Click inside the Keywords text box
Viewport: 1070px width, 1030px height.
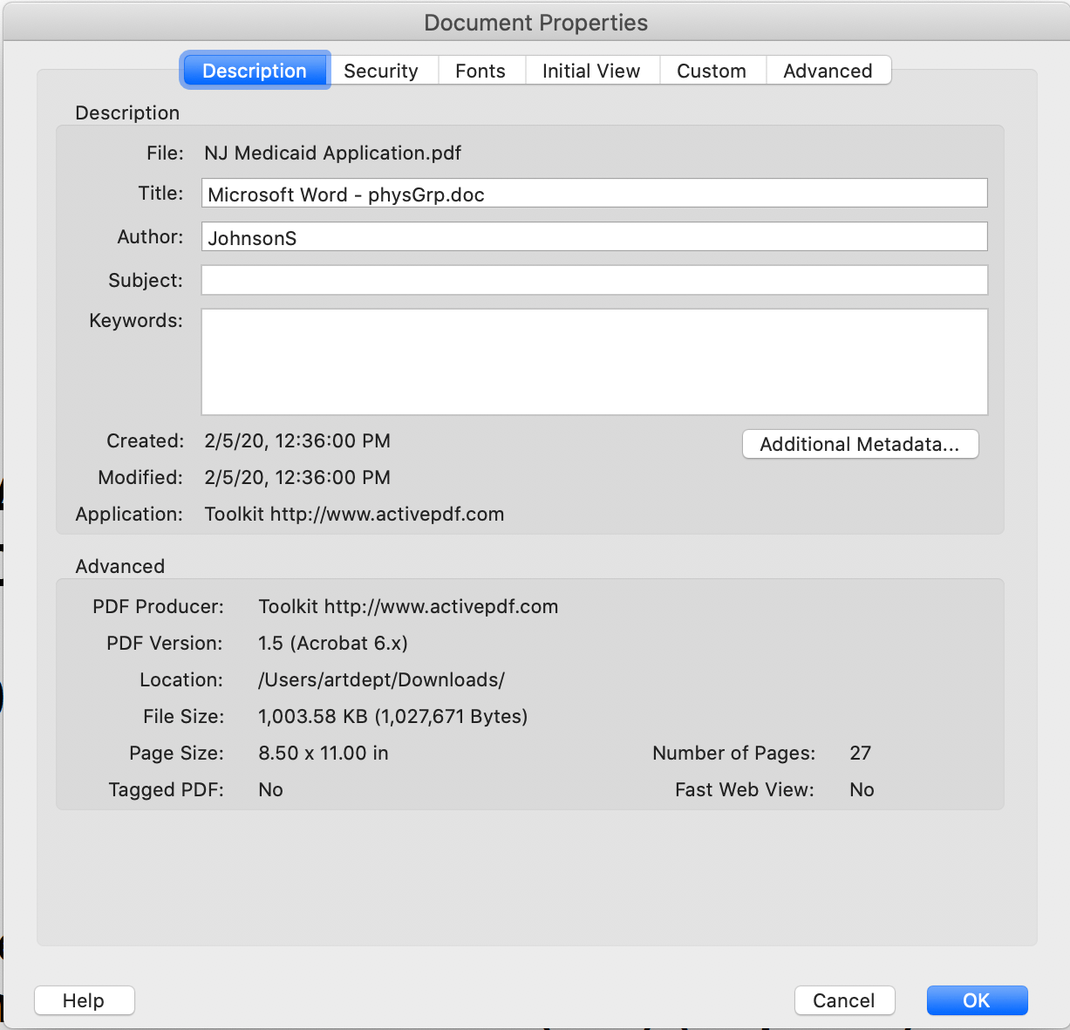594,361
